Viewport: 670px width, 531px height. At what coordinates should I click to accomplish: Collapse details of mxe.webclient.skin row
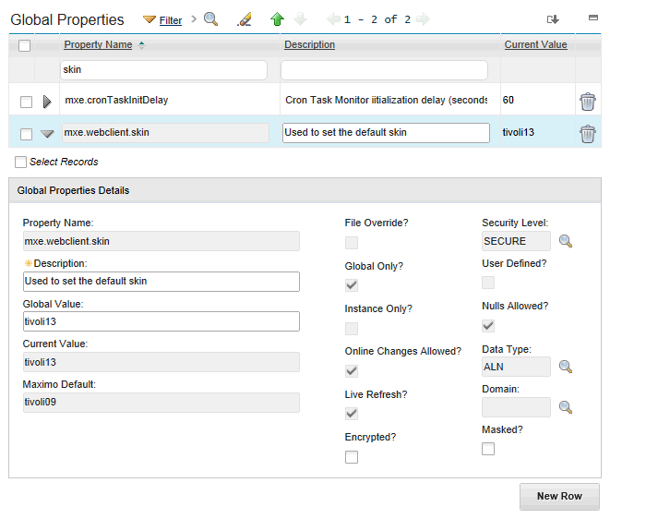47,134
